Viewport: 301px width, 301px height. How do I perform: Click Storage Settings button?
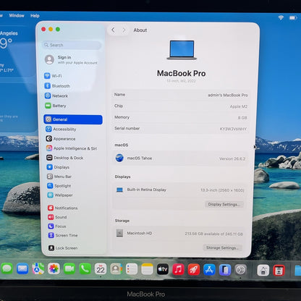tap(222, 247)
